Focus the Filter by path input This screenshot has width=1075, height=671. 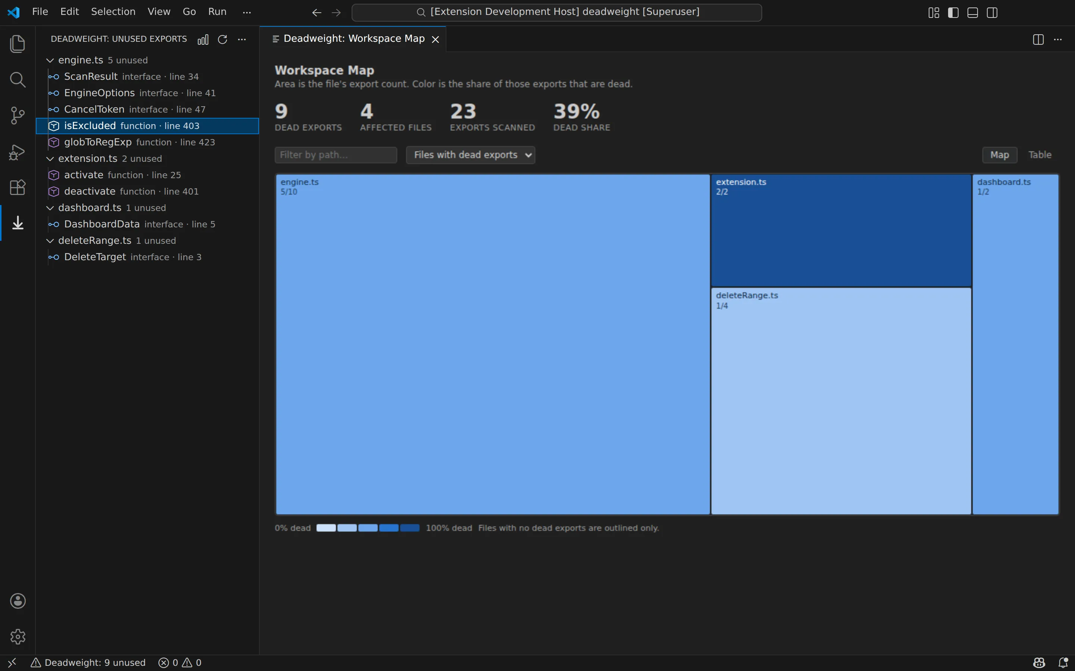(336, 155)
